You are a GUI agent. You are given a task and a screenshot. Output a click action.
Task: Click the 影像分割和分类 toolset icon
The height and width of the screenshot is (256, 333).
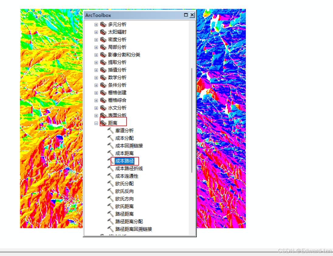click(x=103, y=55)
